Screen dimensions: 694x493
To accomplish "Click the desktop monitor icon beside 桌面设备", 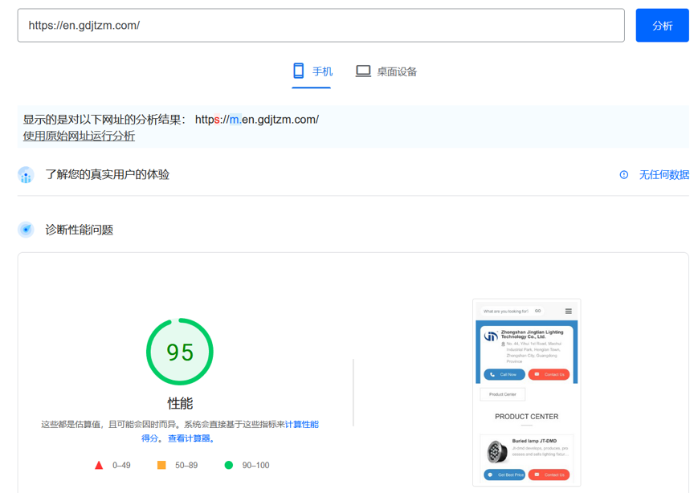I will point(363,71).
